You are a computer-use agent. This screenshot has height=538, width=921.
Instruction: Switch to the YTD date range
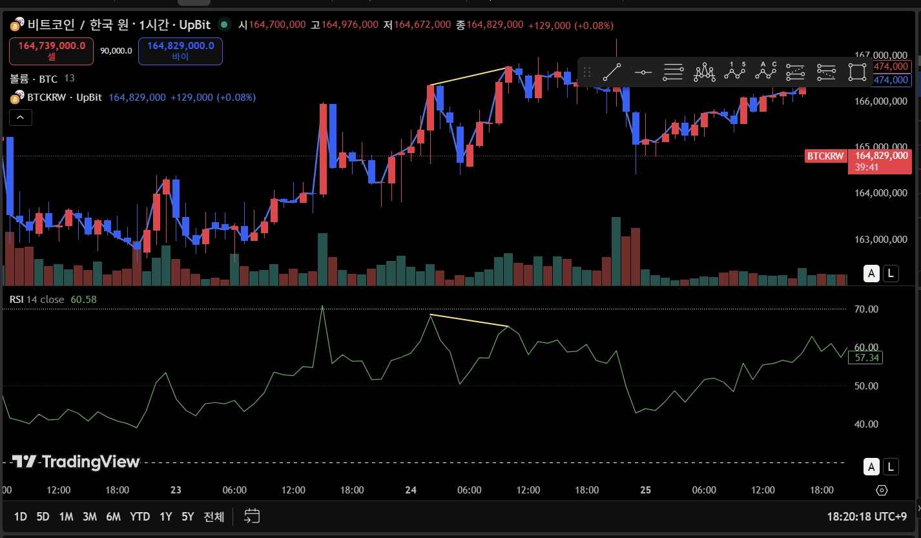(x=140, y=517)
